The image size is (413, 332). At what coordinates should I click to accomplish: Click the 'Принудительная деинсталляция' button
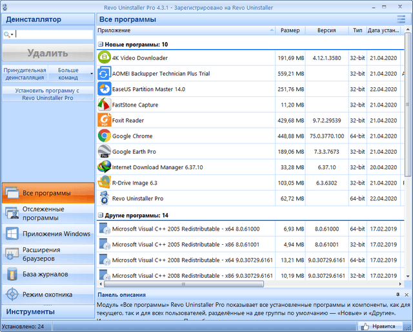click(25, 74)
